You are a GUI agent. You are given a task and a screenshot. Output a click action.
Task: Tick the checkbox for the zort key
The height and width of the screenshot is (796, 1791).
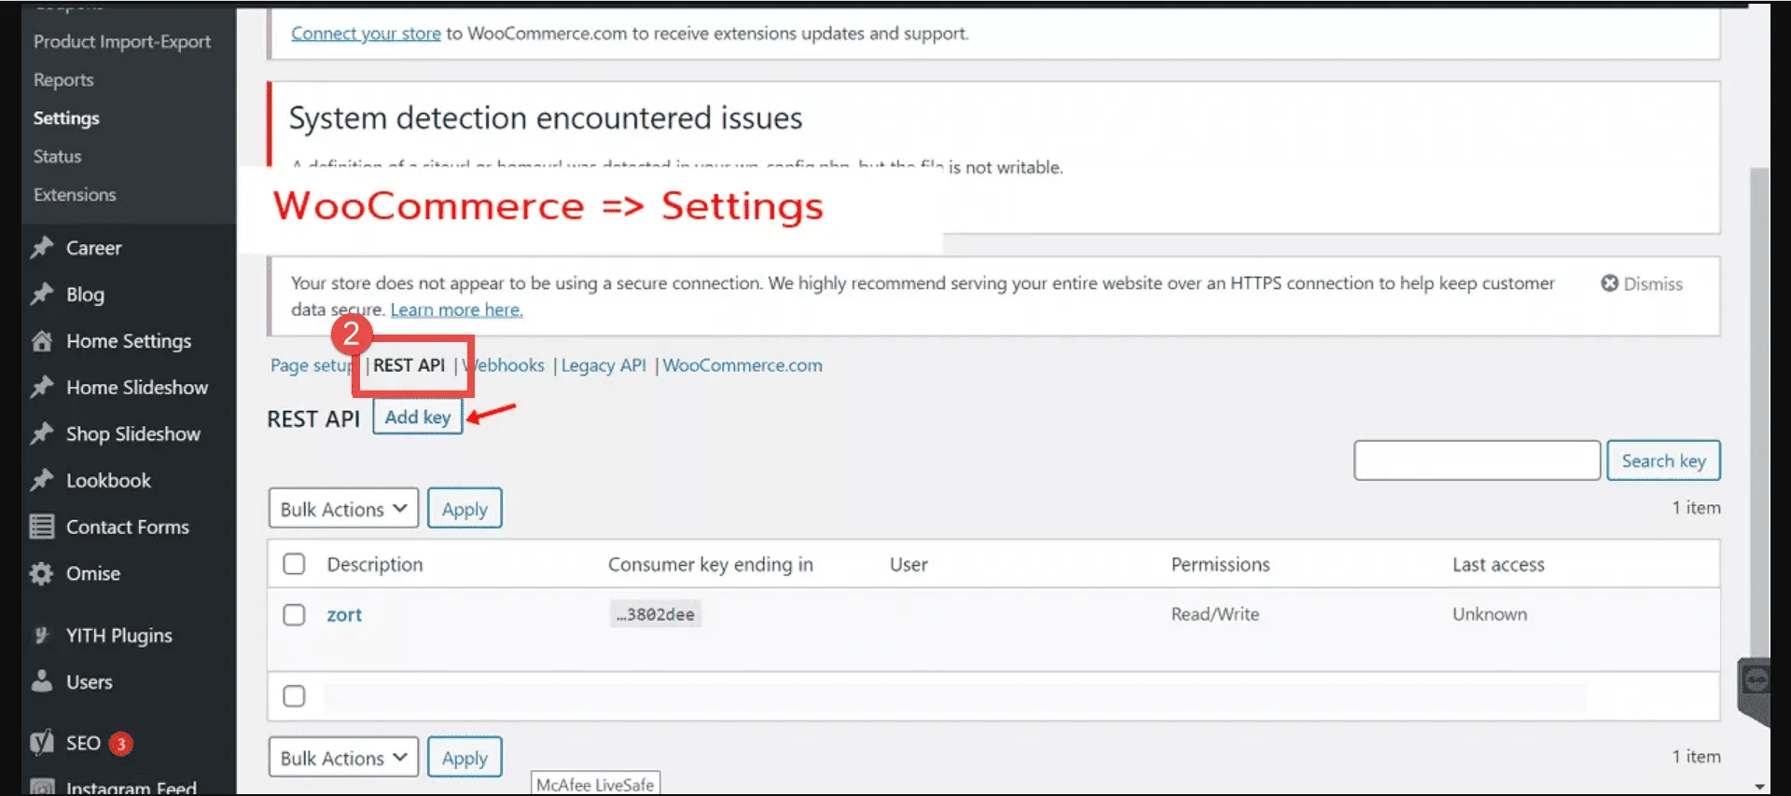tap(294, 614)
